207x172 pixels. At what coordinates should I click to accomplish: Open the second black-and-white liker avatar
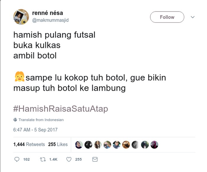click(x=135, y=145)
